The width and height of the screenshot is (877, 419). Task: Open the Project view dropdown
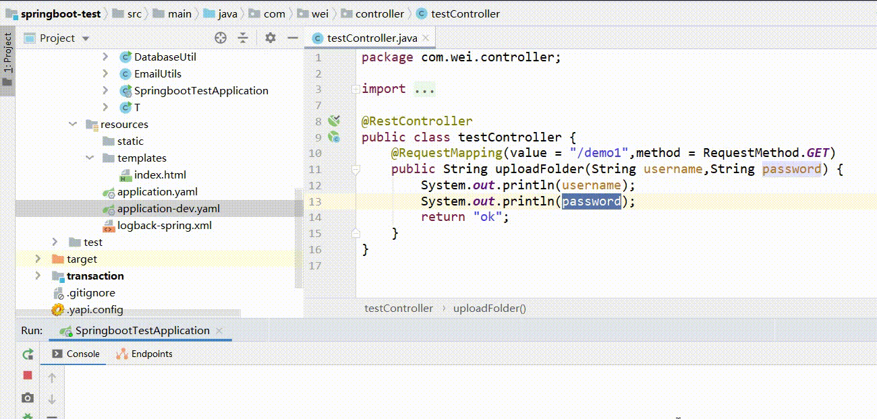86,38
